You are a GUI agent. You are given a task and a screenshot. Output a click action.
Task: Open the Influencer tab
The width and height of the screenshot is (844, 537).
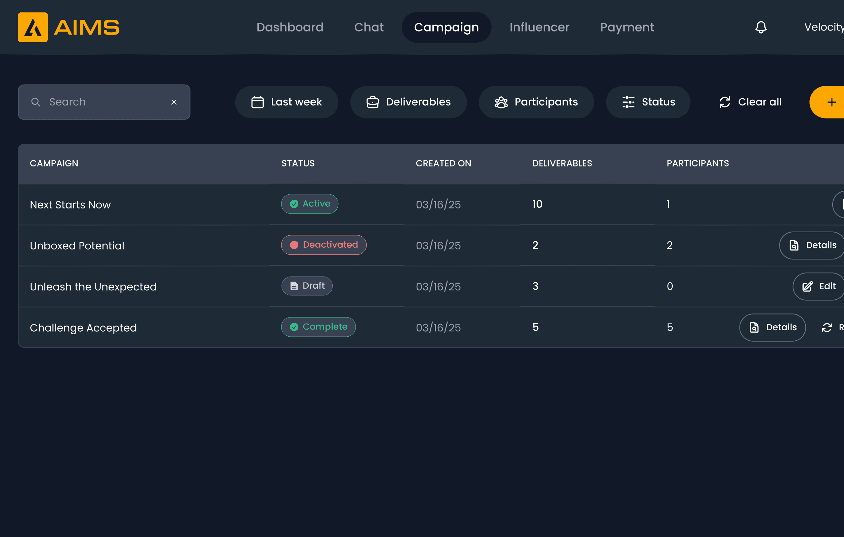pyautogui.click(x=539, y=27)
